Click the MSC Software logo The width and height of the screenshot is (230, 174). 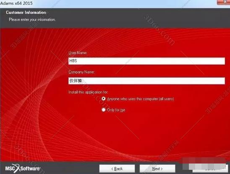(x=23, y=168)
